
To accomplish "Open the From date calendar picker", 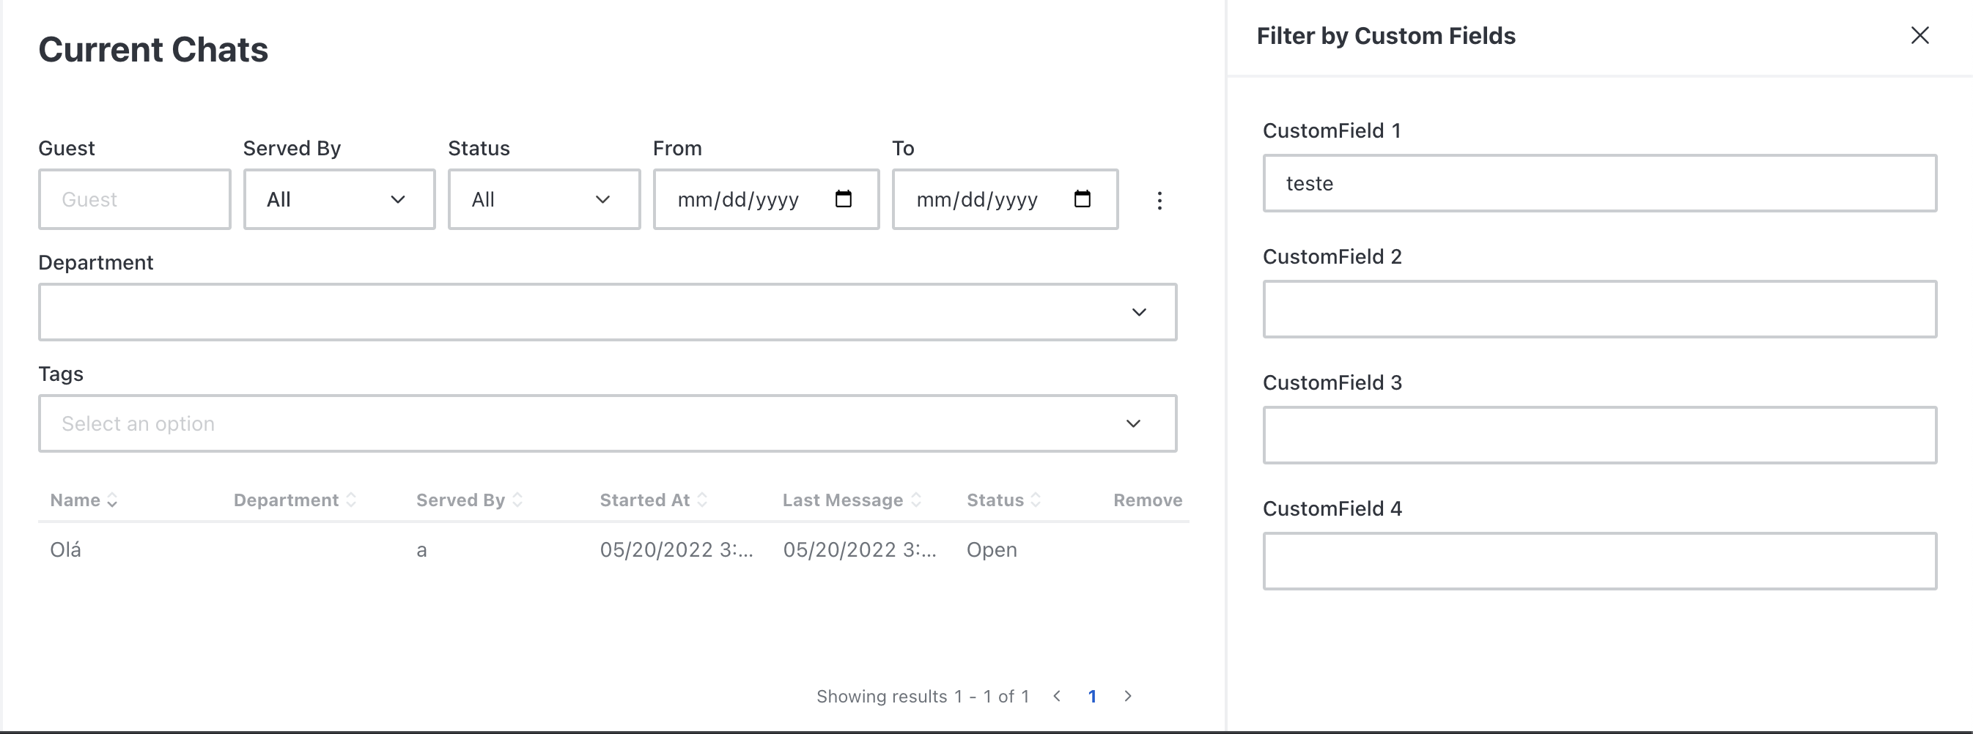I will coord(844,199).
